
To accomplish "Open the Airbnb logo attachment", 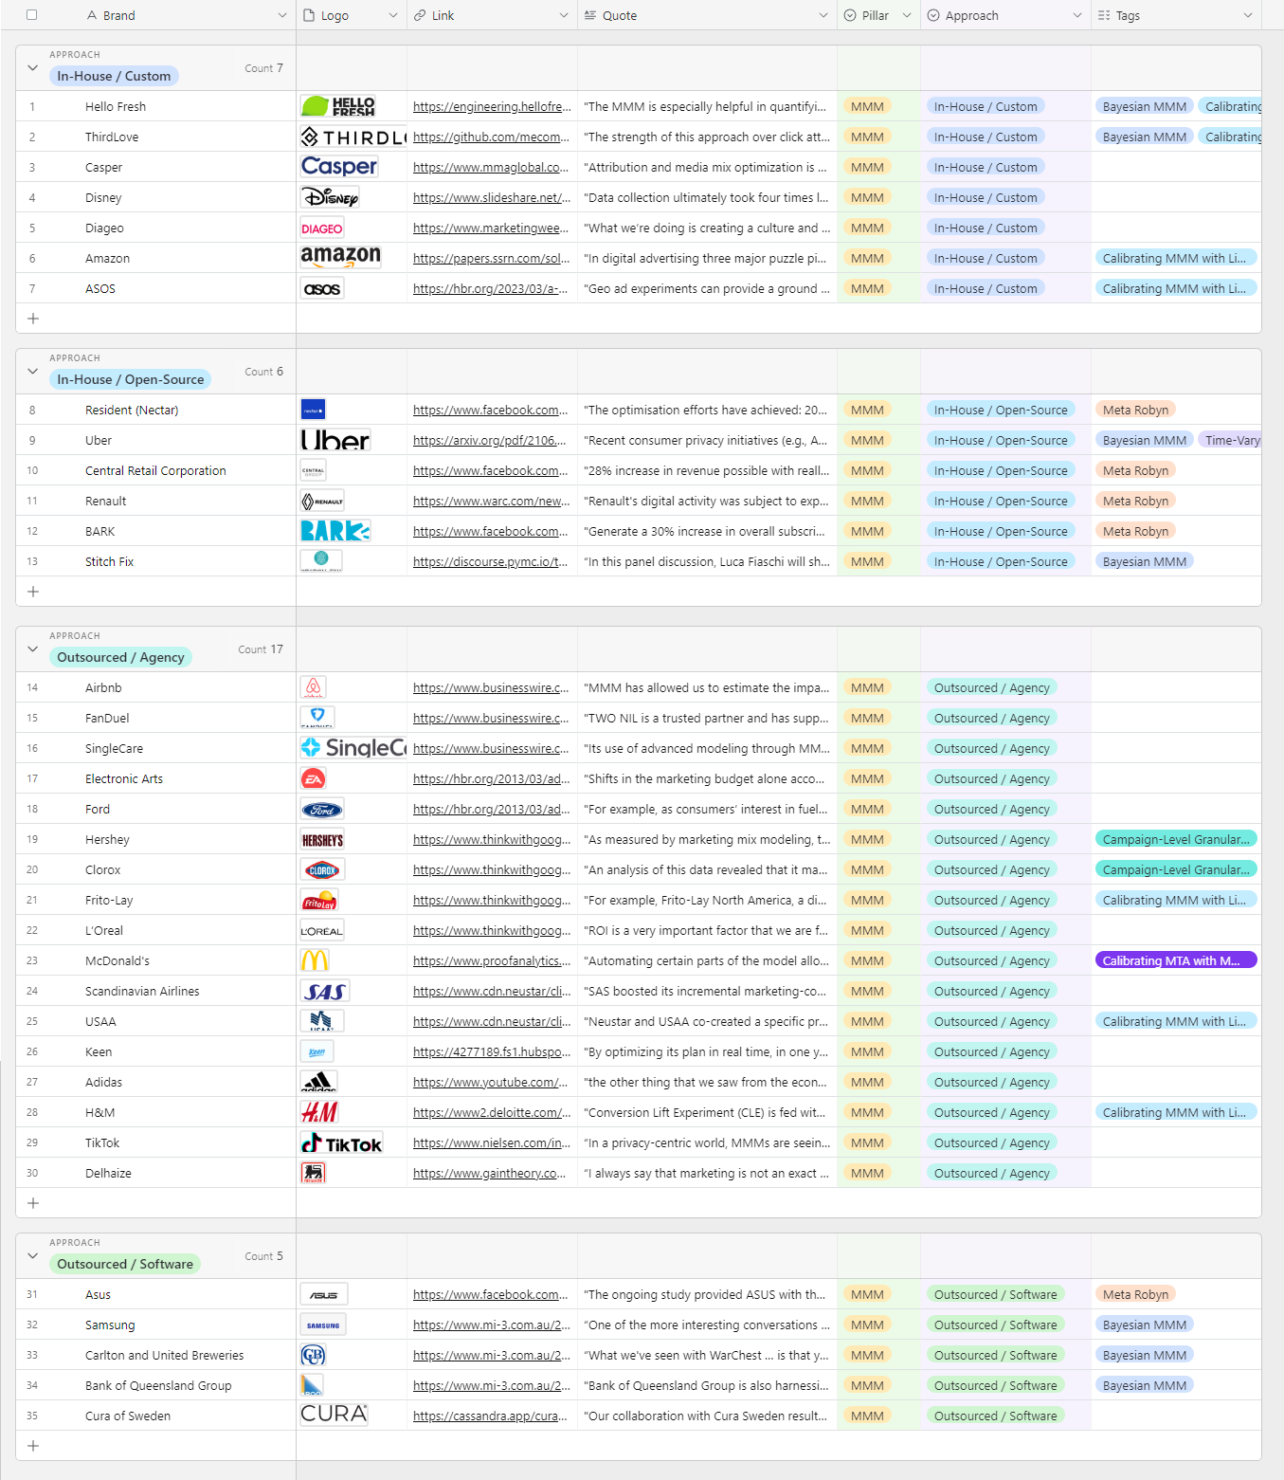I will point(313,687).
